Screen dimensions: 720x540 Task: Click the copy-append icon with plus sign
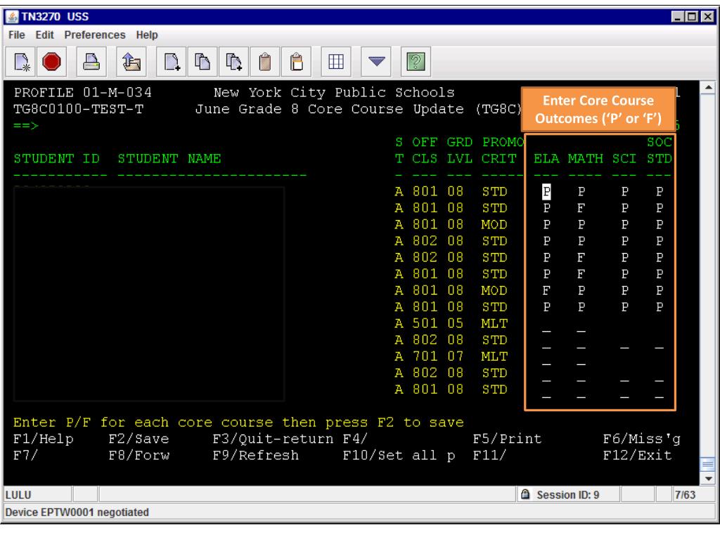coord(233,62)
